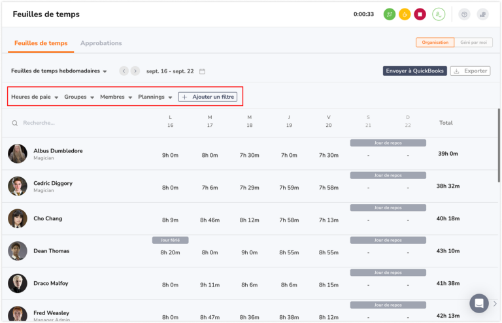Open the Heures de paie filter dropdown
502x323 pixels.
[35, 97]
